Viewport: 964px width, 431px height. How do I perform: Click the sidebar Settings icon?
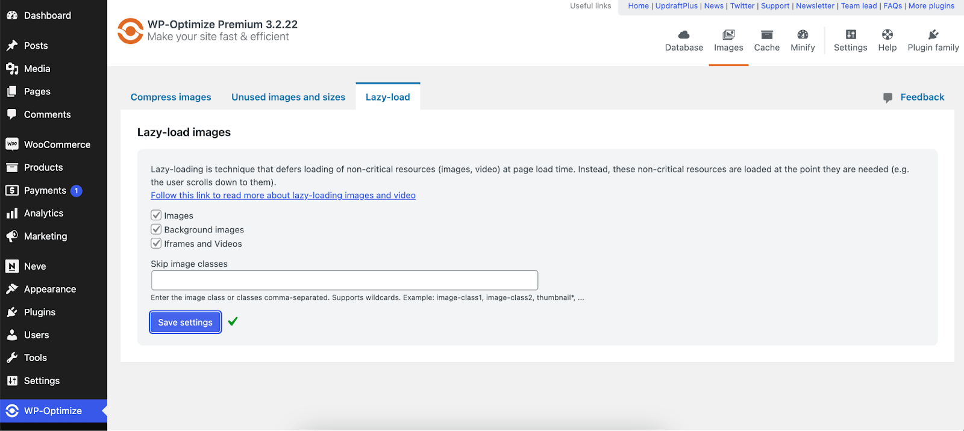pos(12,380)
